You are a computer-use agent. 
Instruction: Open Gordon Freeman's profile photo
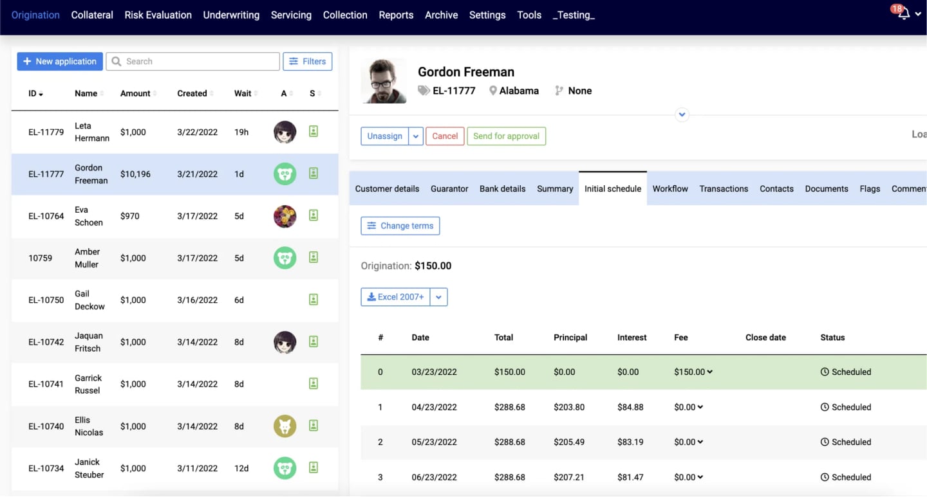pos(384,81)
